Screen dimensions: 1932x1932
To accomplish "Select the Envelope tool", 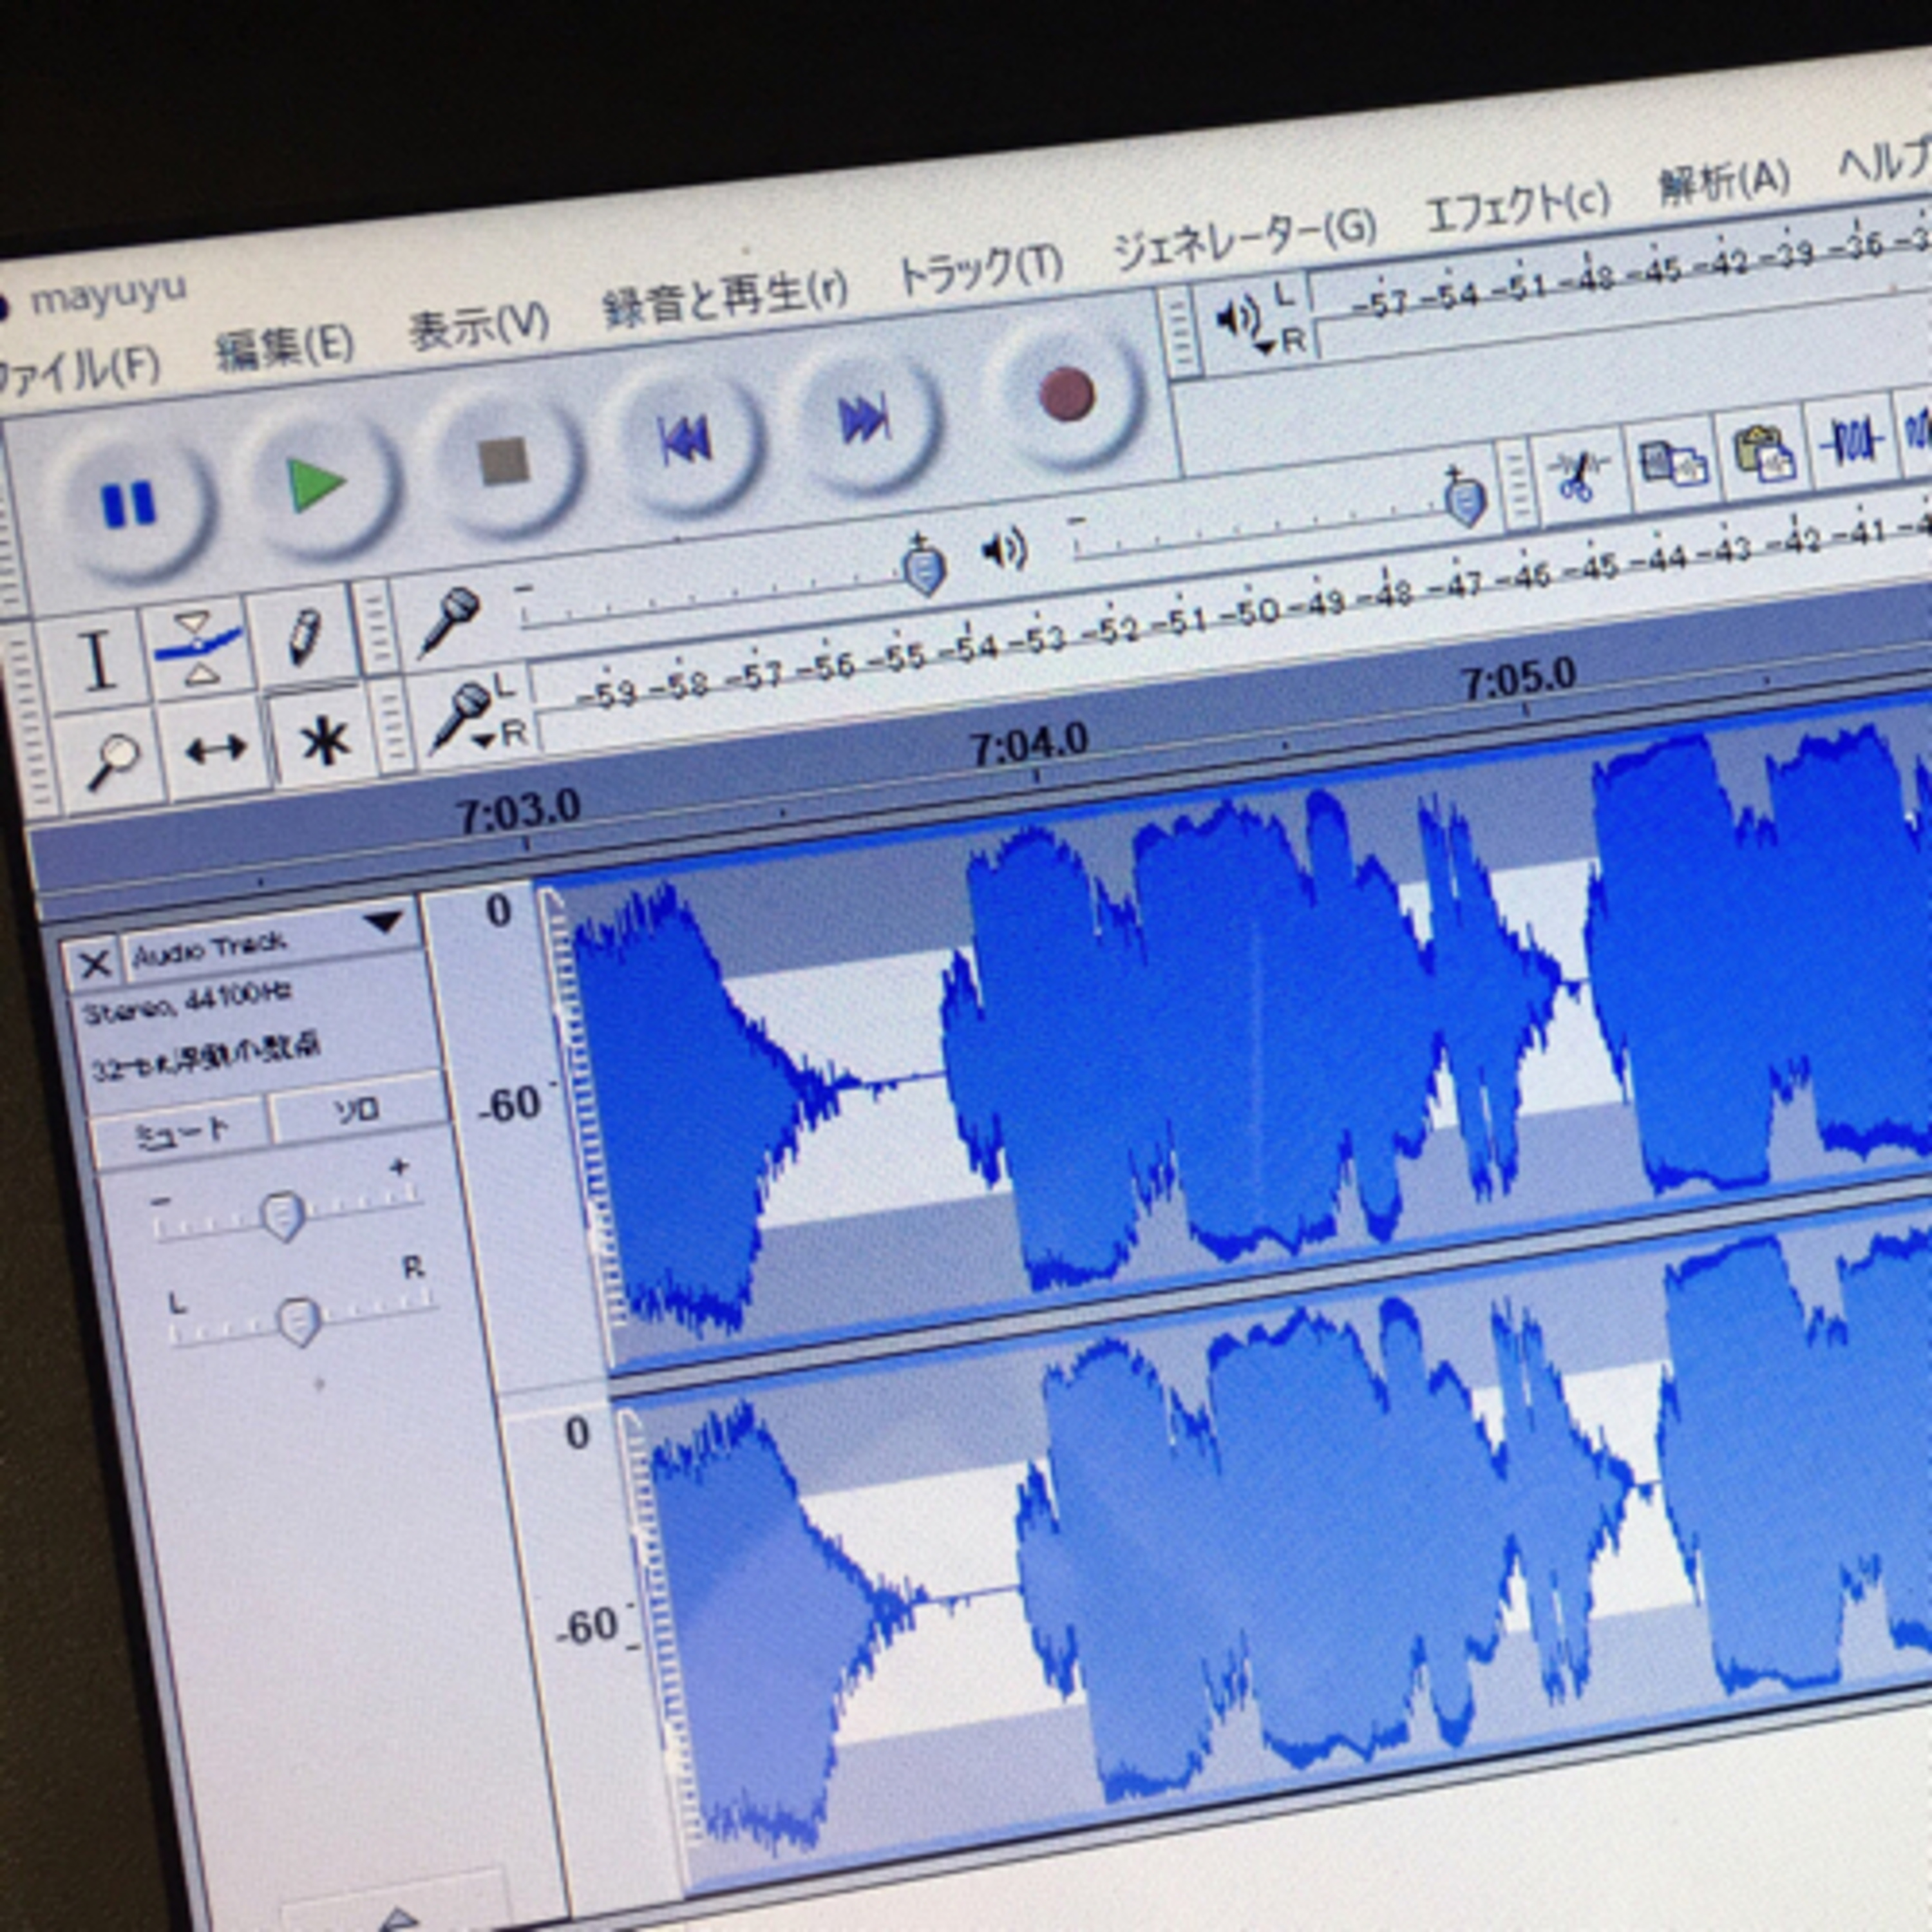I will tap(198, 647).
